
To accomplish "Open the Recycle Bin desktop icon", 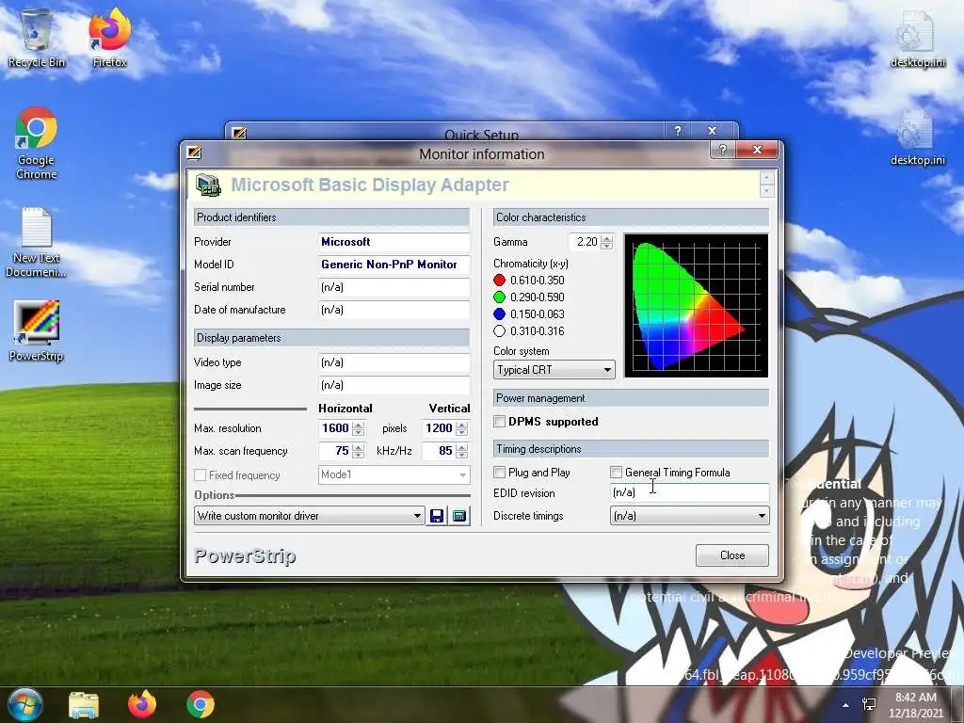I will coord(37,38).
